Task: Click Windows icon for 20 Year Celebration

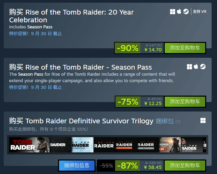Action: pos(173,12)
